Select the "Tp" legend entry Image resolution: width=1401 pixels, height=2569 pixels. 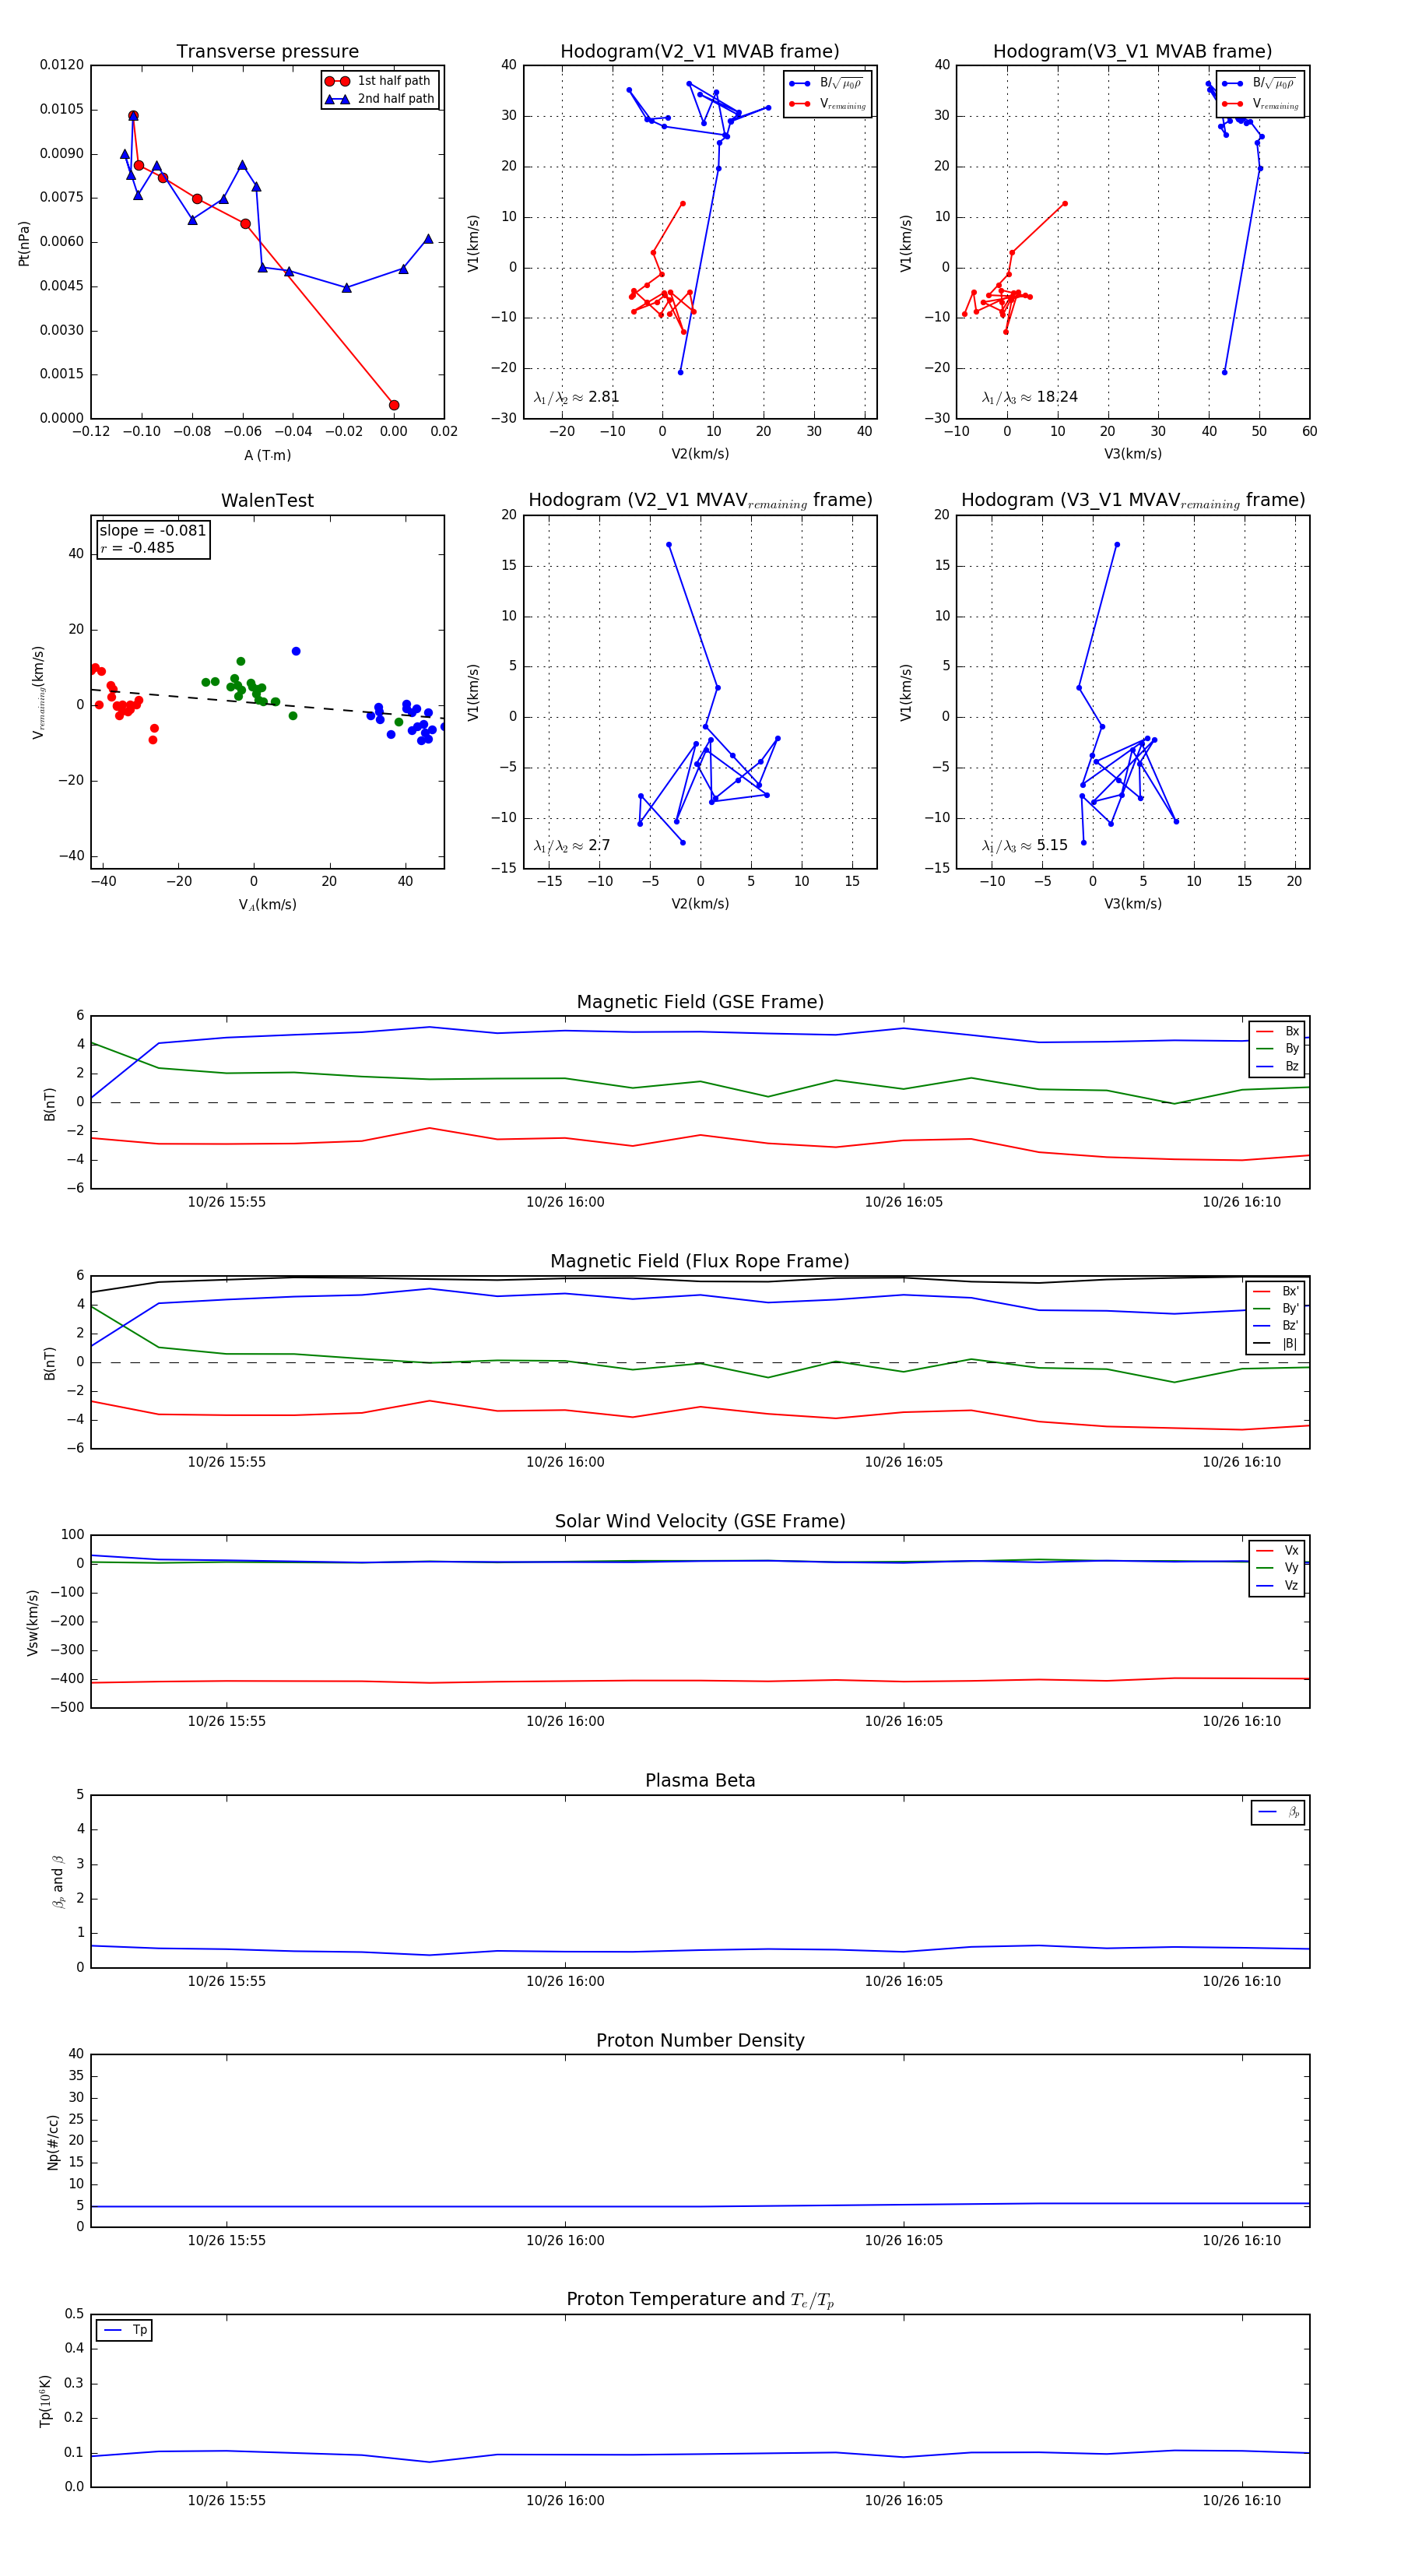click(125, 2330)
